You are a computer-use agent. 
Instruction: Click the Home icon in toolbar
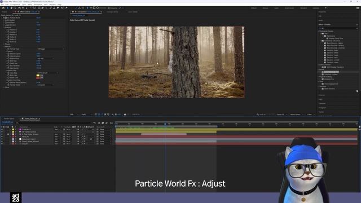click(x=3, y=8)
